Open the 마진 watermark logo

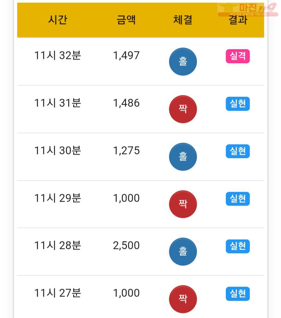coord(247,10)
